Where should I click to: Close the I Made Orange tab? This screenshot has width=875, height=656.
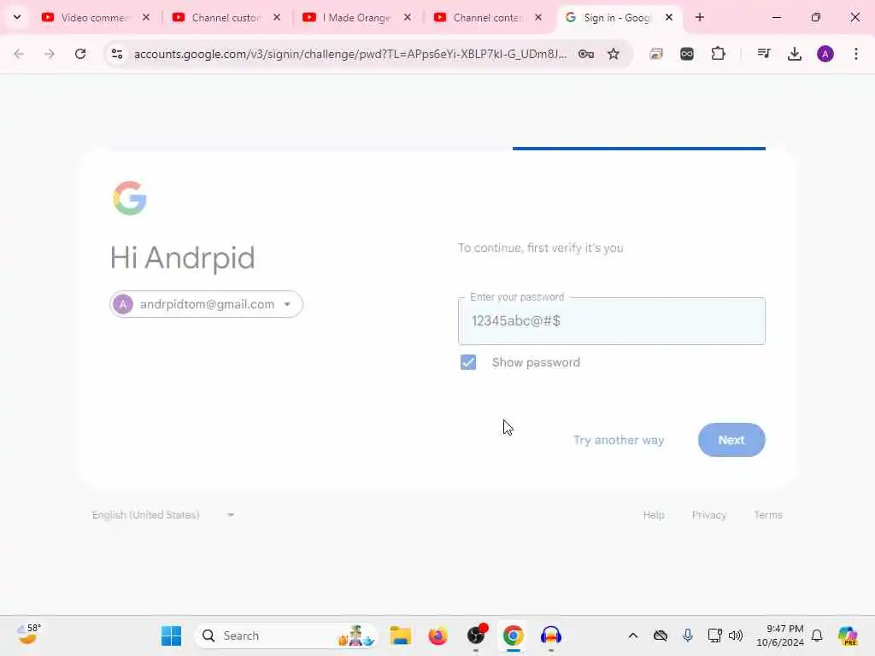(x=408, y=17)
